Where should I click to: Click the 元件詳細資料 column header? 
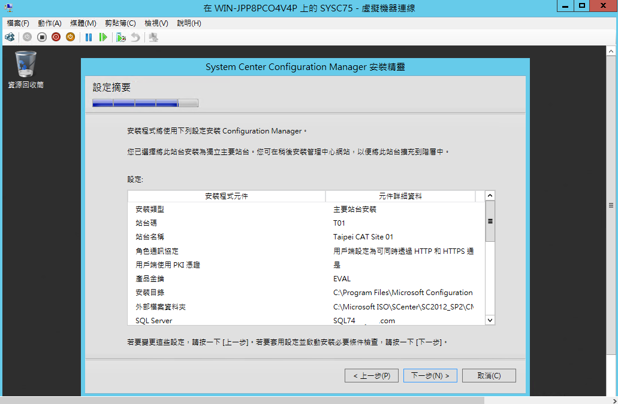pos(400,196)
